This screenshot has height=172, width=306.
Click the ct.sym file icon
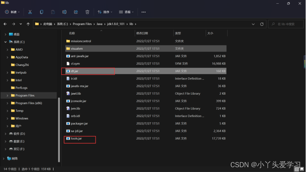pyautogui.click(x=68, y=64)
